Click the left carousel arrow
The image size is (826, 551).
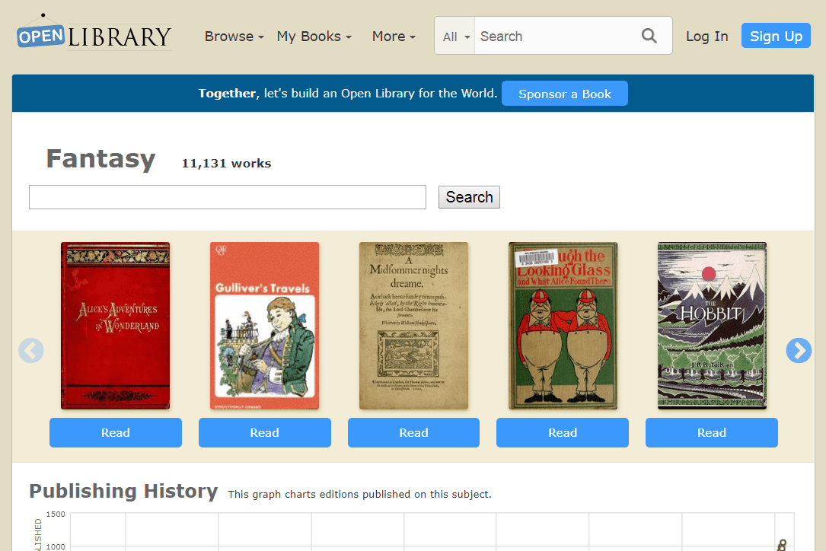[x=31, y=350]
